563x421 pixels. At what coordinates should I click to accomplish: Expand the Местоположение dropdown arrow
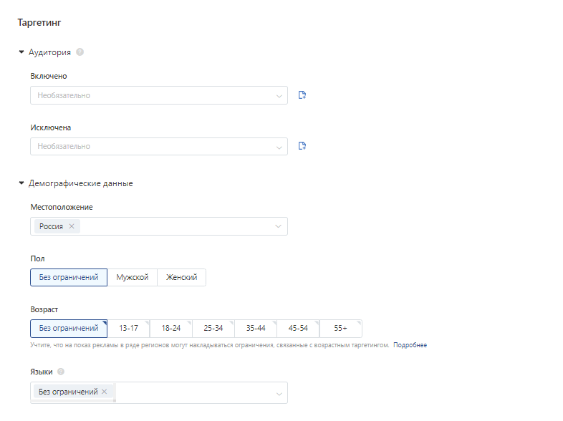pyautogui.click(x=278, y=226)
